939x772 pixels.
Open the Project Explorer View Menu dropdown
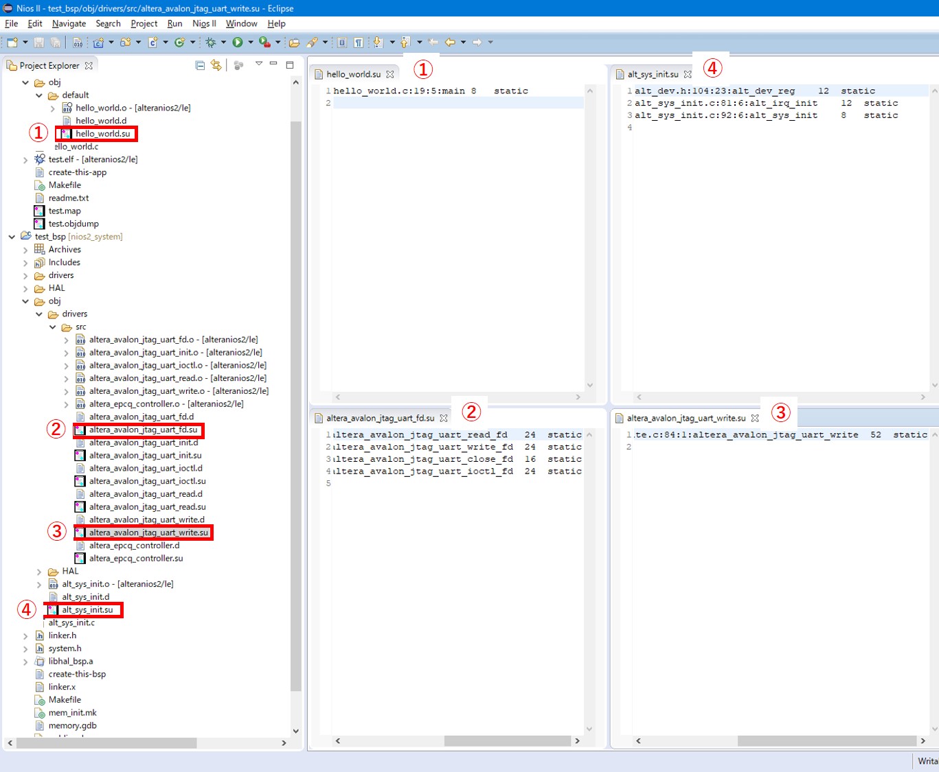[259, 65]
